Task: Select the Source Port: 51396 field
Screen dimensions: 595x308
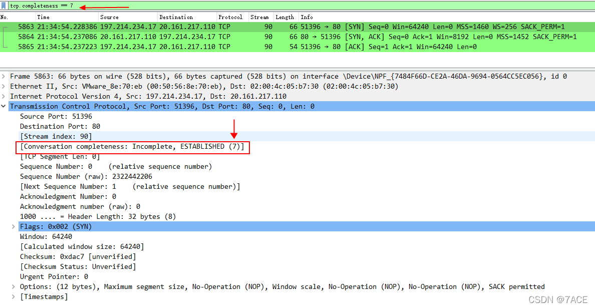Action: pyautogui.click(x=56, y=117)
